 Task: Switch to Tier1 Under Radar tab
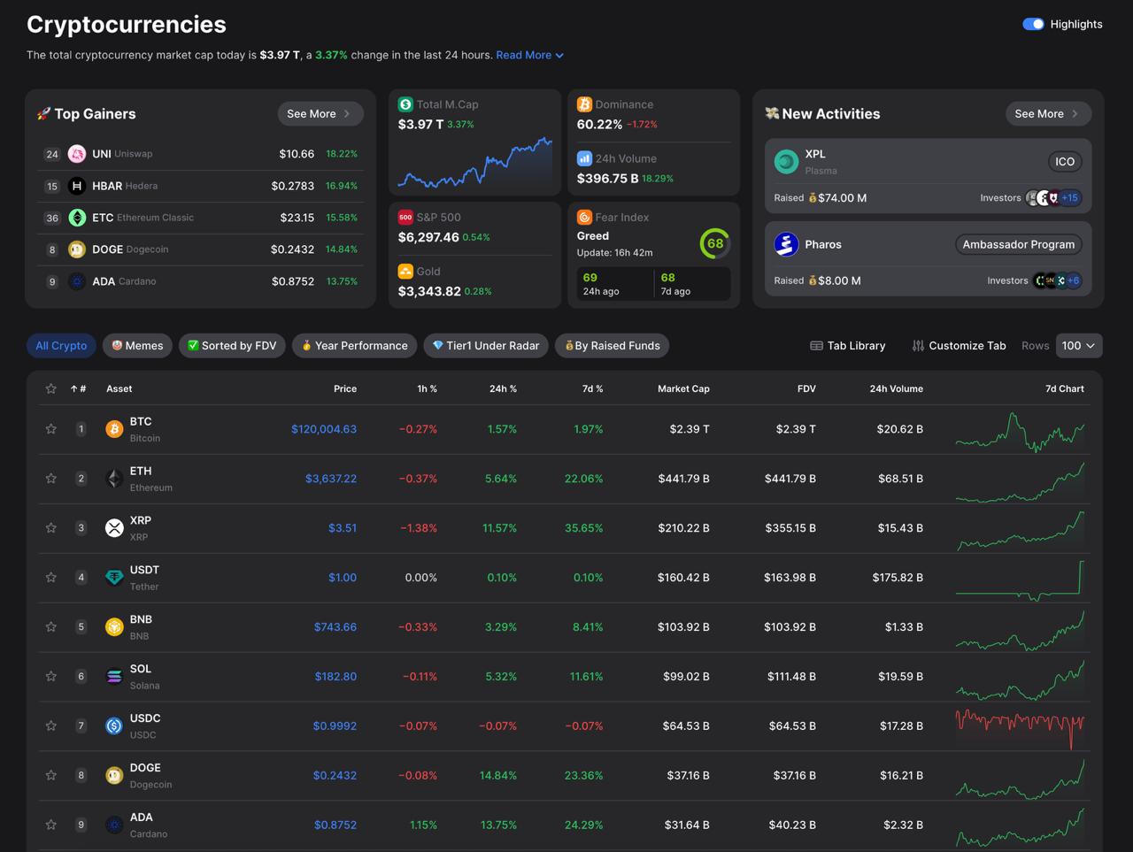pyautogui.click(x=486, y=346)
